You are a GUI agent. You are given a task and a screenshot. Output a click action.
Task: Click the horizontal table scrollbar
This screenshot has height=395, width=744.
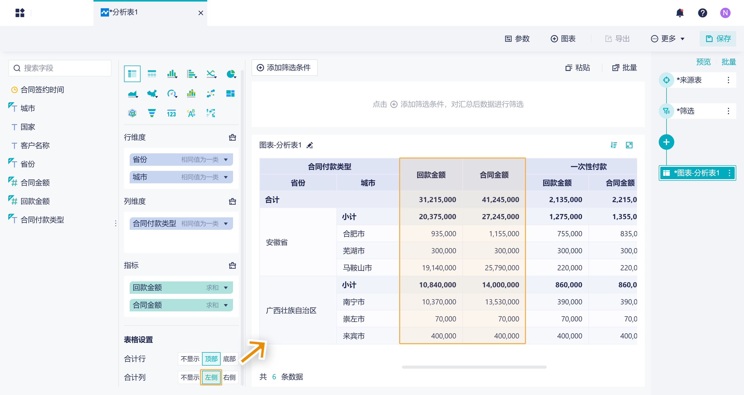coord(474,367)
